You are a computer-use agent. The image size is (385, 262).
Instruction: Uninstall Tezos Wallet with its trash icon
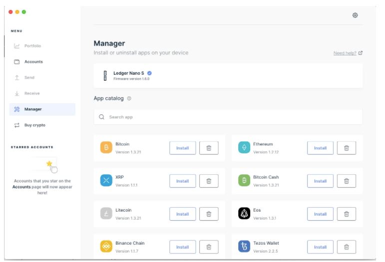click(347, 247)
